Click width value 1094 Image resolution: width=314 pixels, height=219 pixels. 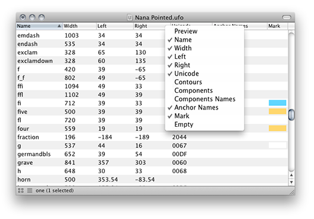[x=71, y=86]
